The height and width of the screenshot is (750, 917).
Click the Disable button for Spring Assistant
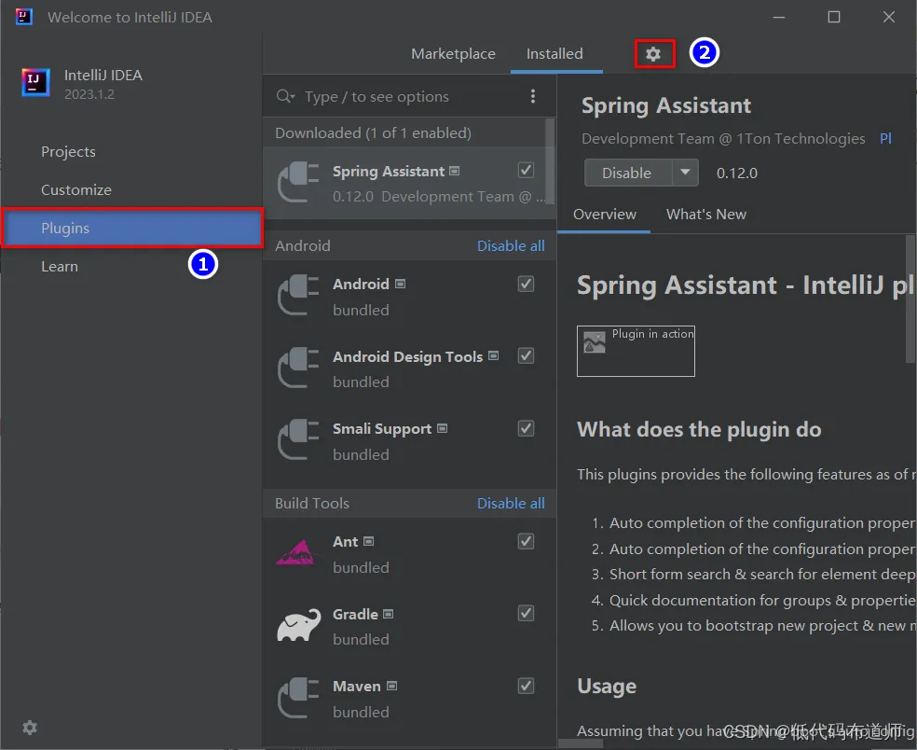pyautogui.click(x=627, y=173)
